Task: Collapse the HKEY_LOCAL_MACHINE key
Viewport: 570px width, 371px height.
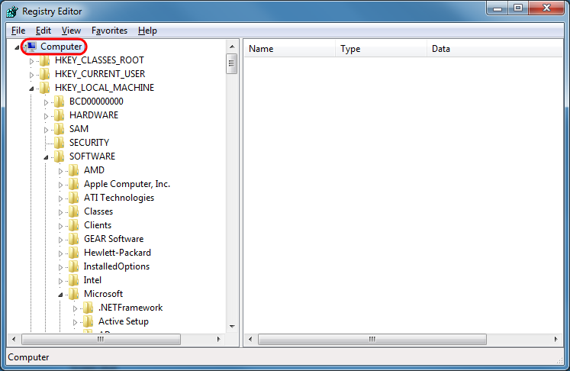Action: (31, 89)
